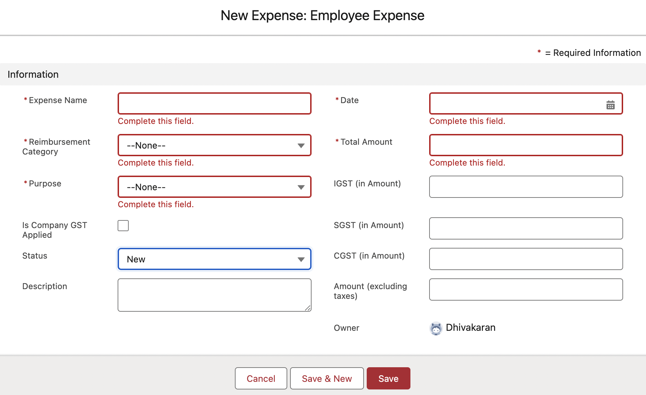Click the owner avatar icon beside Dhivakaran
Viewport: 646px width, 395px height.
[x=436, y=328]
